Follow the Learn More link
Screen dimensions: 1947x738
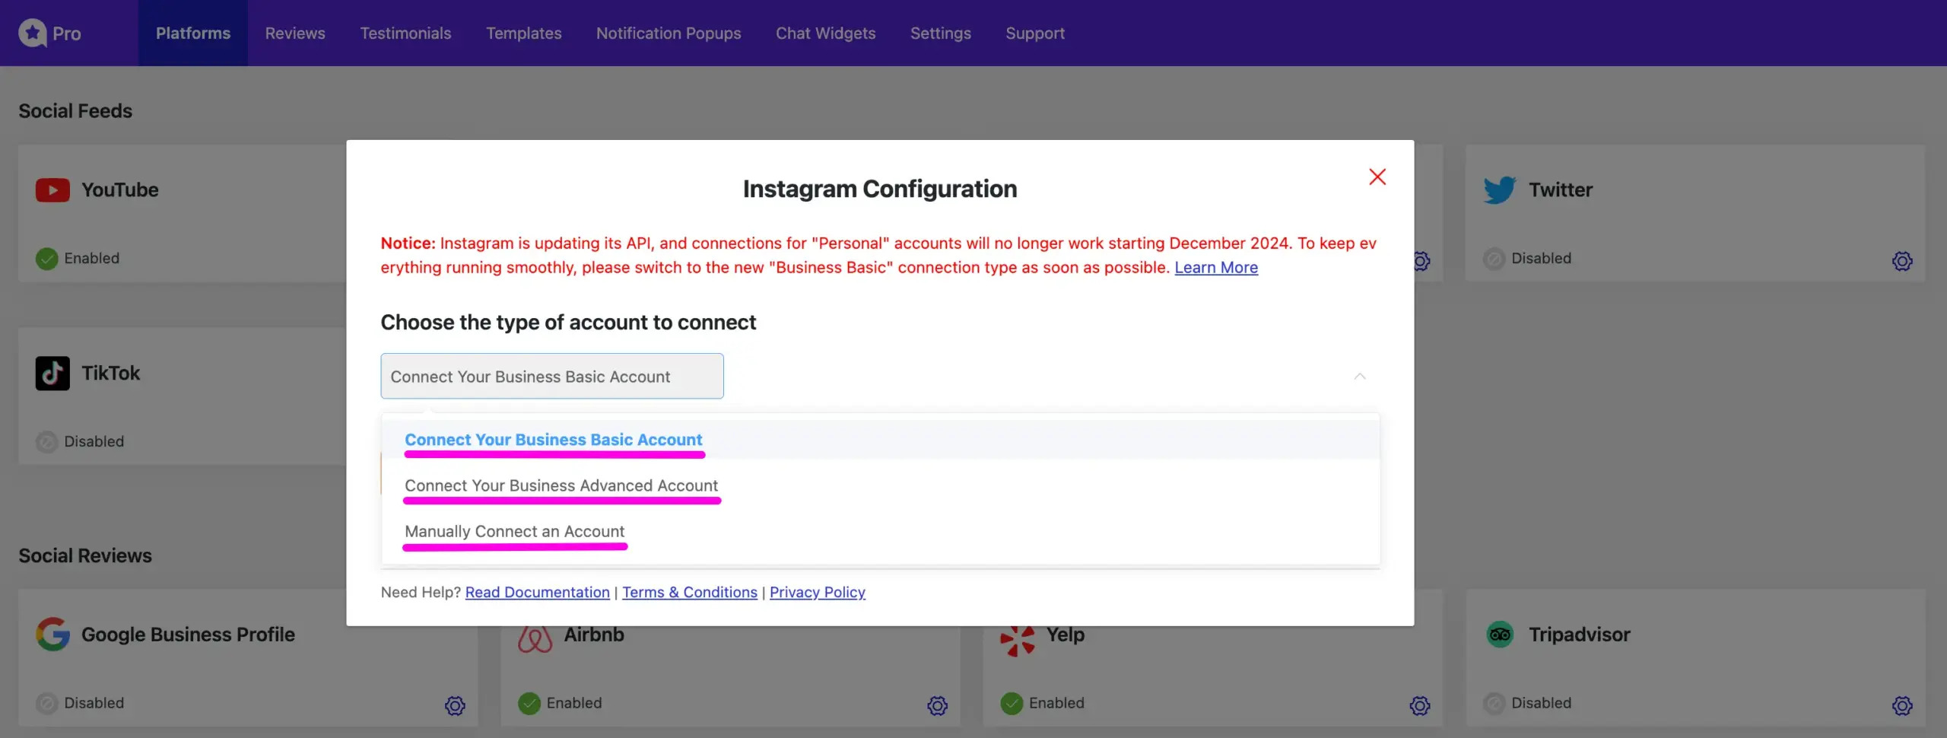(x=1216, y=268)
